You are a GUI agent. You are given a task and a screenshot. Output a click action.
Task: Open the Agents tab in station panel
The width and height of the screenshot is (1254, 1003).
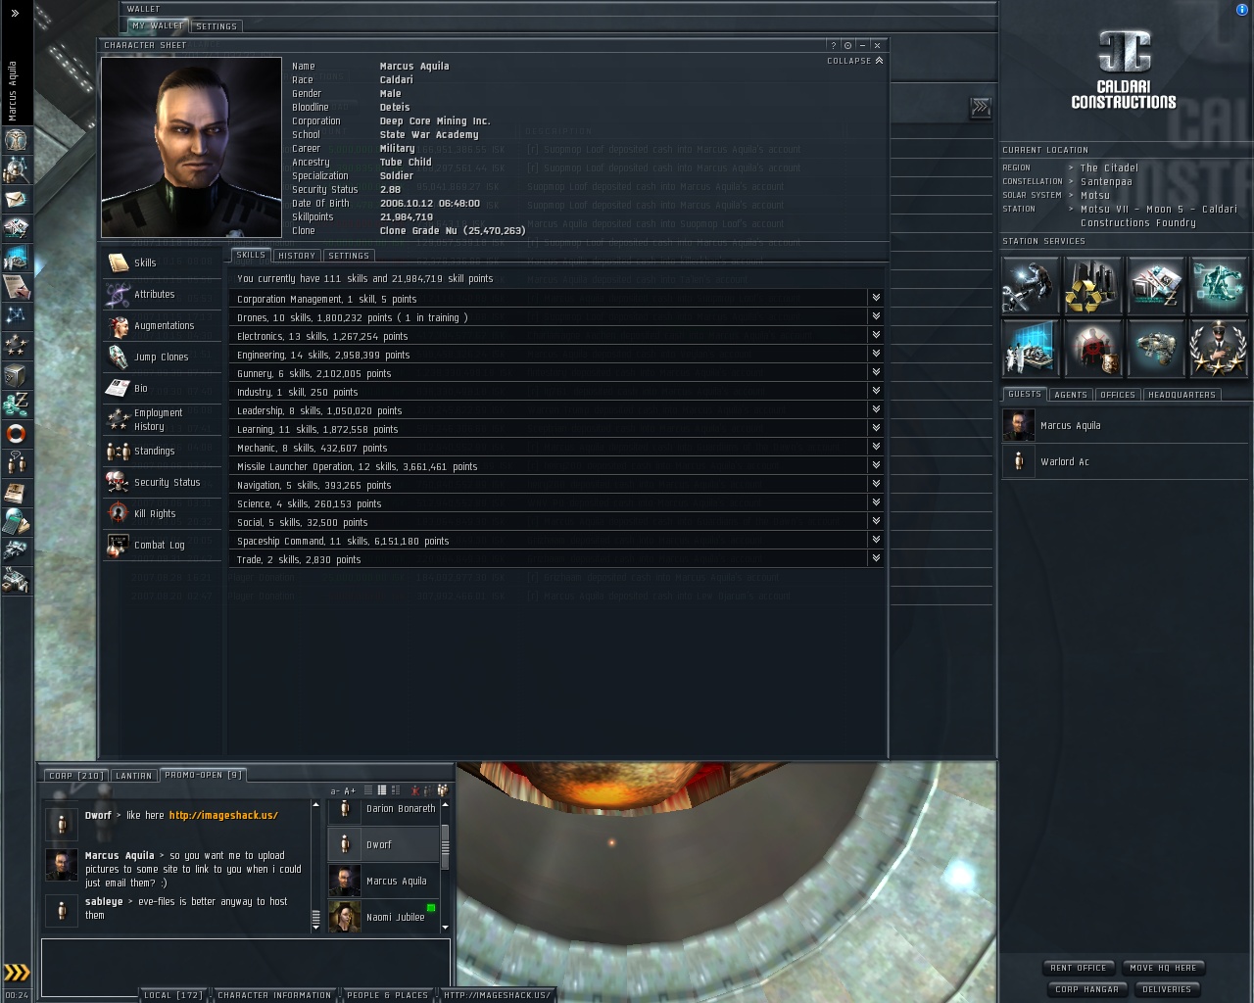1071,395
